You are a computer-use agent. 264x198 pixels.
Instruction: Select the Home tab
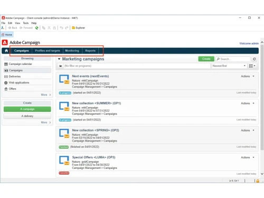point(7,35)
